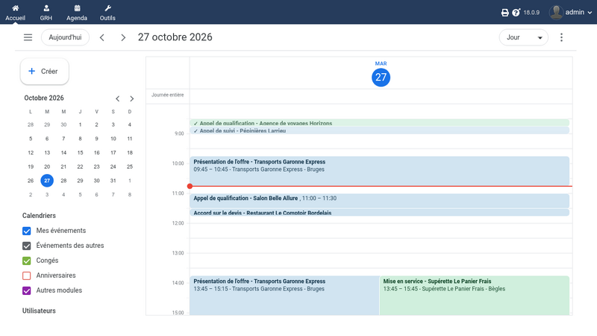Click the day header circle 27
Screen dimensions: 597x336
click(x=381, y=78)
